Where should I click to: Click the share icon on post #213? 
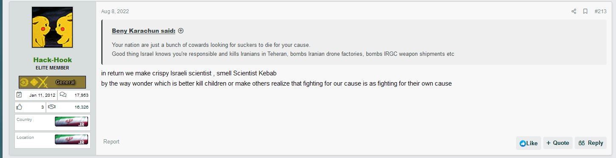pos(573,11)
